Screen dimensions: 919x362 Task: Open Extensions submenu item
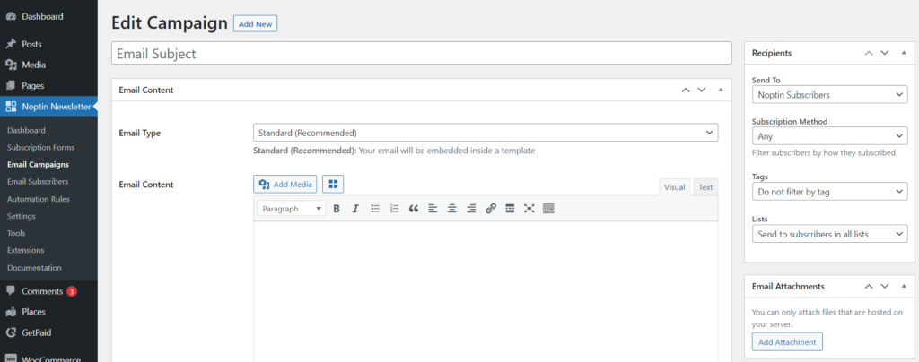click(26, 250)
